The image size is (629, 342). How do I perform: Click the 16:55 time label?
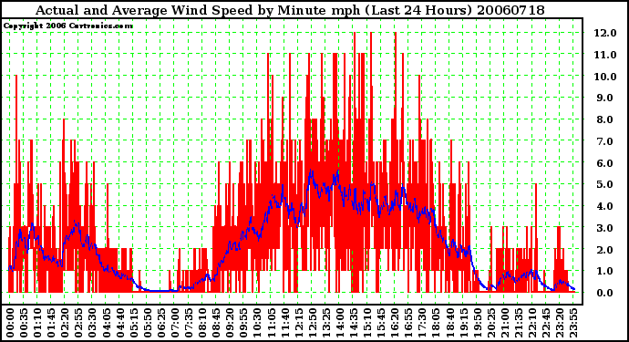pyautogui.click(x=408, y=323)
